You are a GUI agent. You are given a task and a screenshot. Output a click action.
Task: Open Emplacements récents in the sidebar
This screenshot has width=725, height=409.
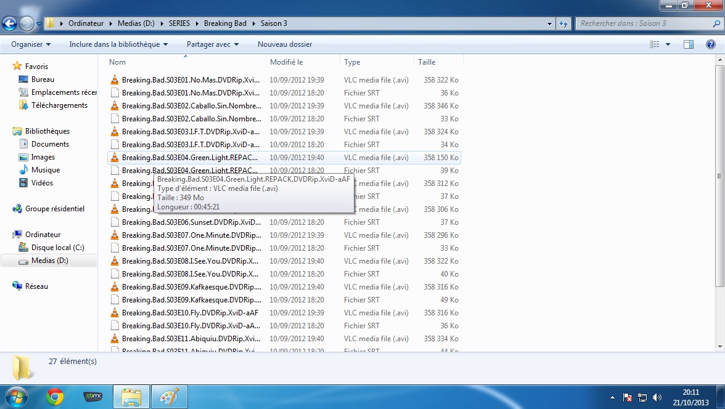[64, 92]
